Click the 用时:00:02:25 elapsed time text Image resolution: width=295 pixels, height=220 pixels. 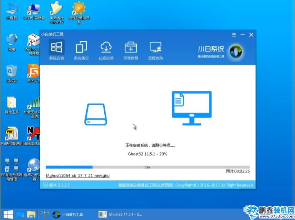pyautogui.click(x=238, y=171)
